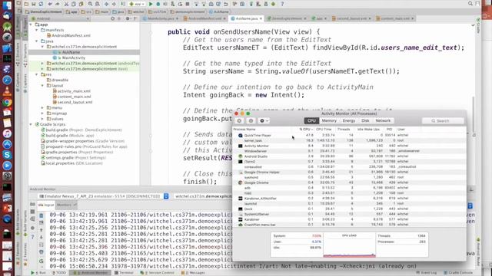Click Activity Monitor force quit process button
The height and width of the screenshot is (276, 492).
click(239, 121)
